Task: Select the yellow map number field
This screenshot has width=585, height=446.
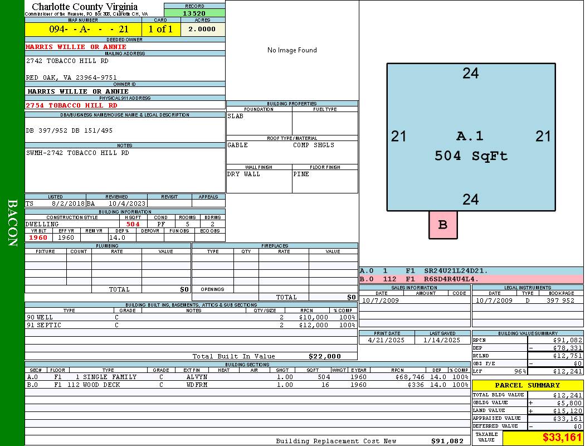Action: coord(83,30)
